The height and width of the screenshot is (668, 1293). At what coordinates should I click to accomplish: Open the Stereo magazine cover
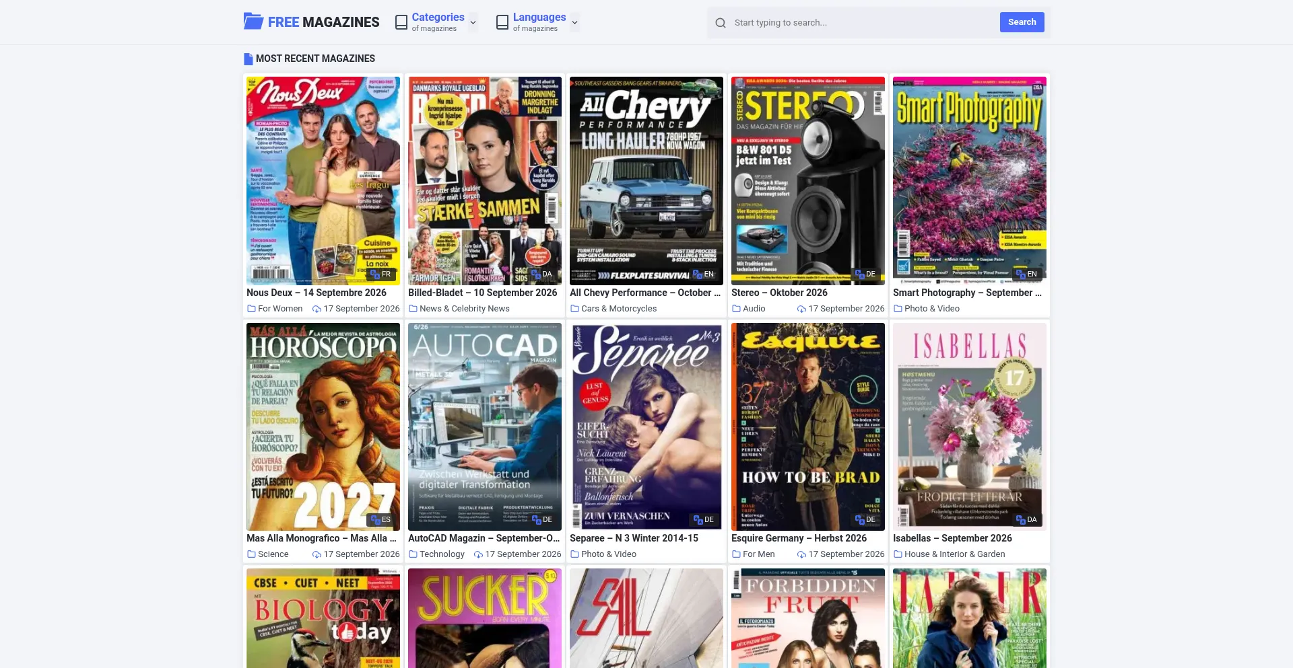[x=808, y=181]
